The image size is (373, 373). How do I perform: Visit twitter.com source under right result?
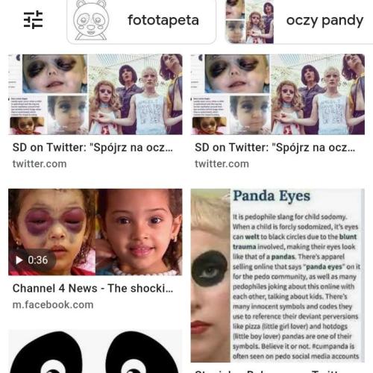pos(222,164)
